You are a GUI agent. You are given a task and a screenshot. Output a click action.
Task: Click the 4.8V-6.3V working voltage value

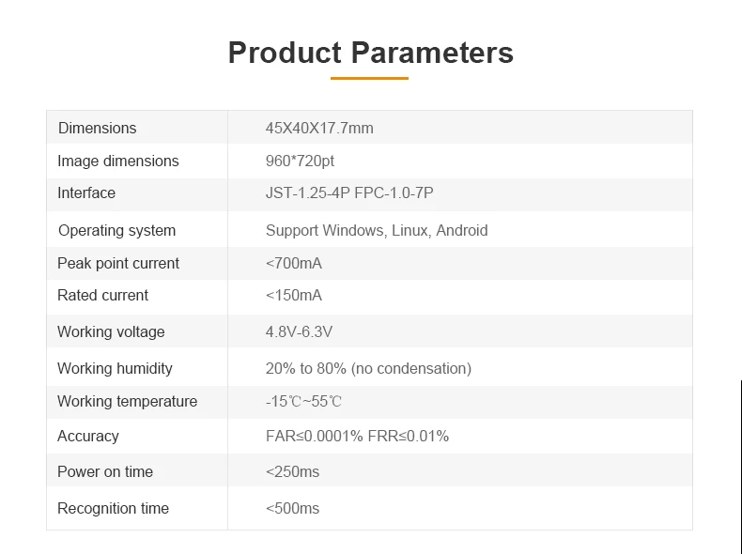(299, 331)
